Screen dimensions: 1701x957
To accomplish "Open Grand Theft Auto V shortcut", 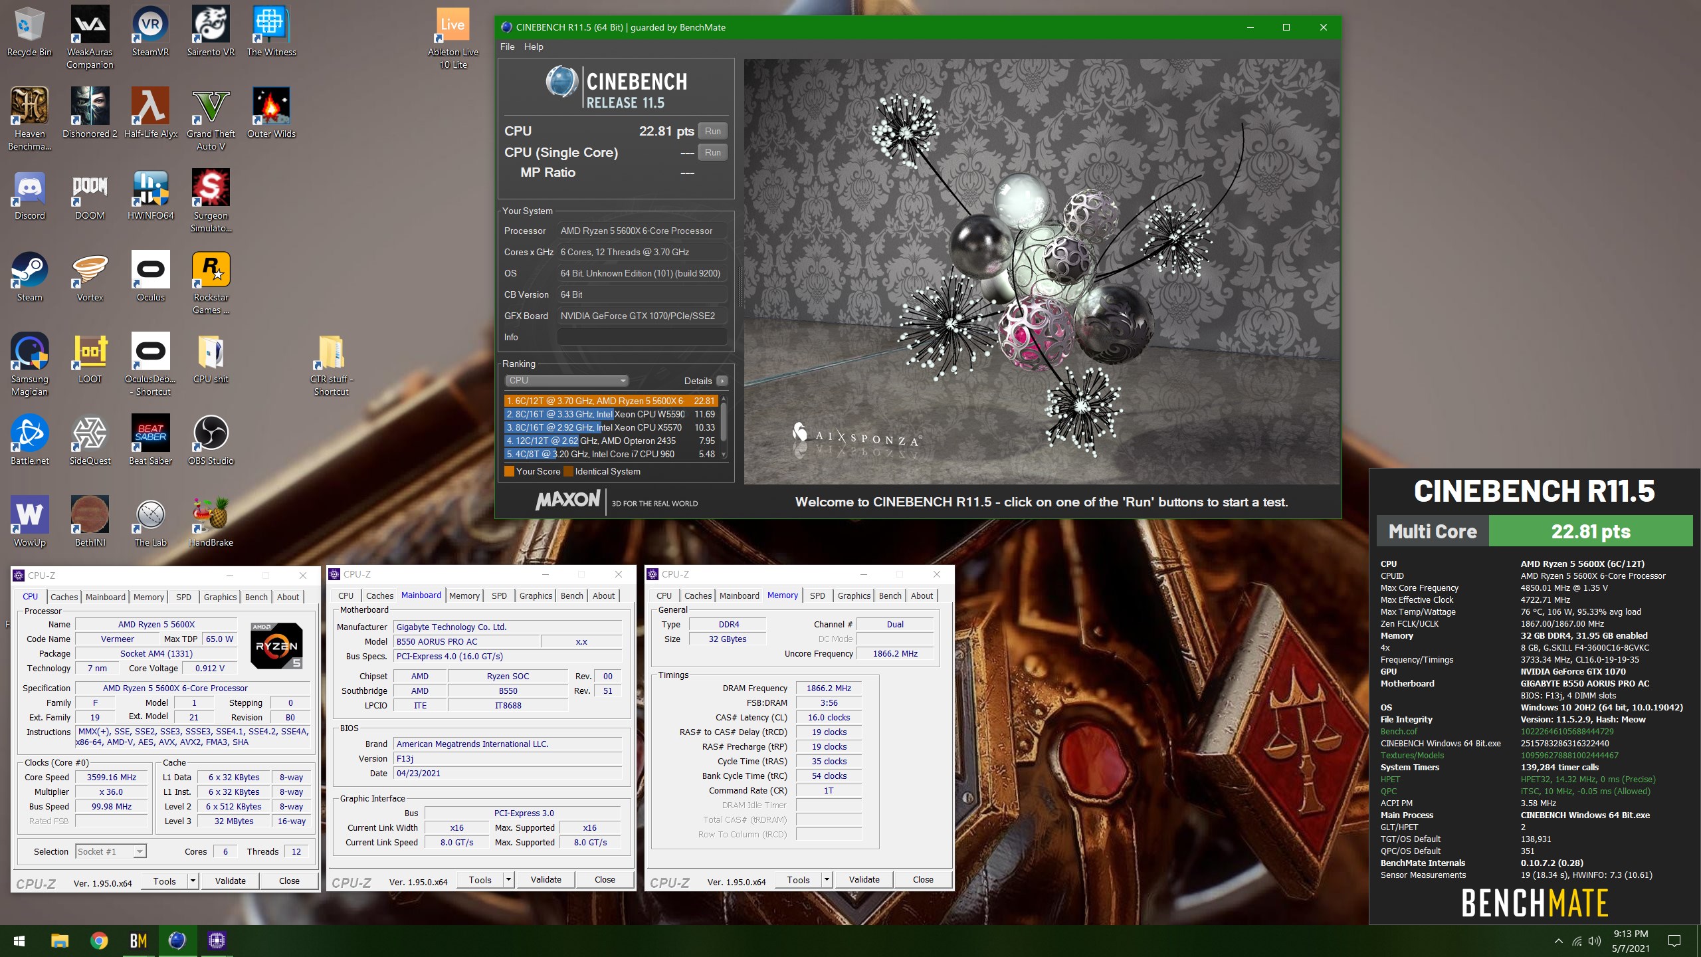I will [211, 120].
